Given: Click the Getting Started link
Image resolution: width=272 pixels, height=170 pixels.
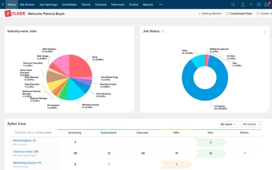Looking at the screenshot, I should click(209, 14).
